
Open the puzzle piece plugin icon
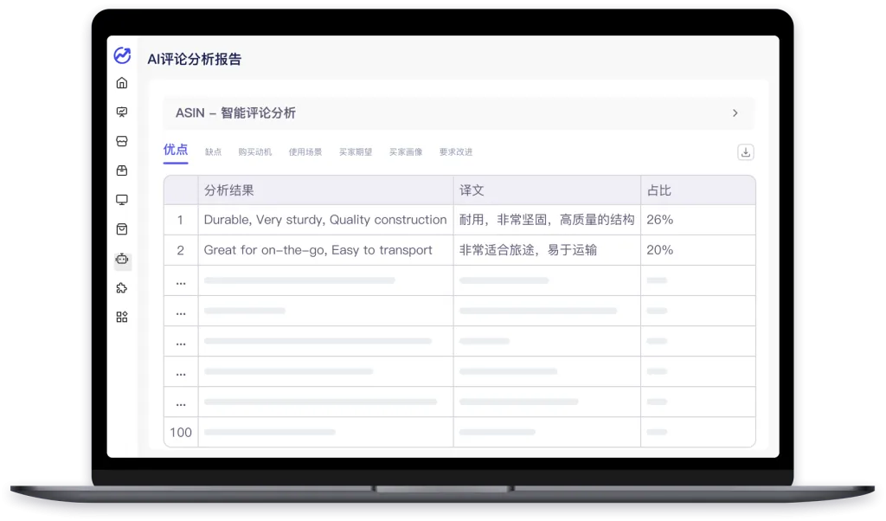point(122,288)
